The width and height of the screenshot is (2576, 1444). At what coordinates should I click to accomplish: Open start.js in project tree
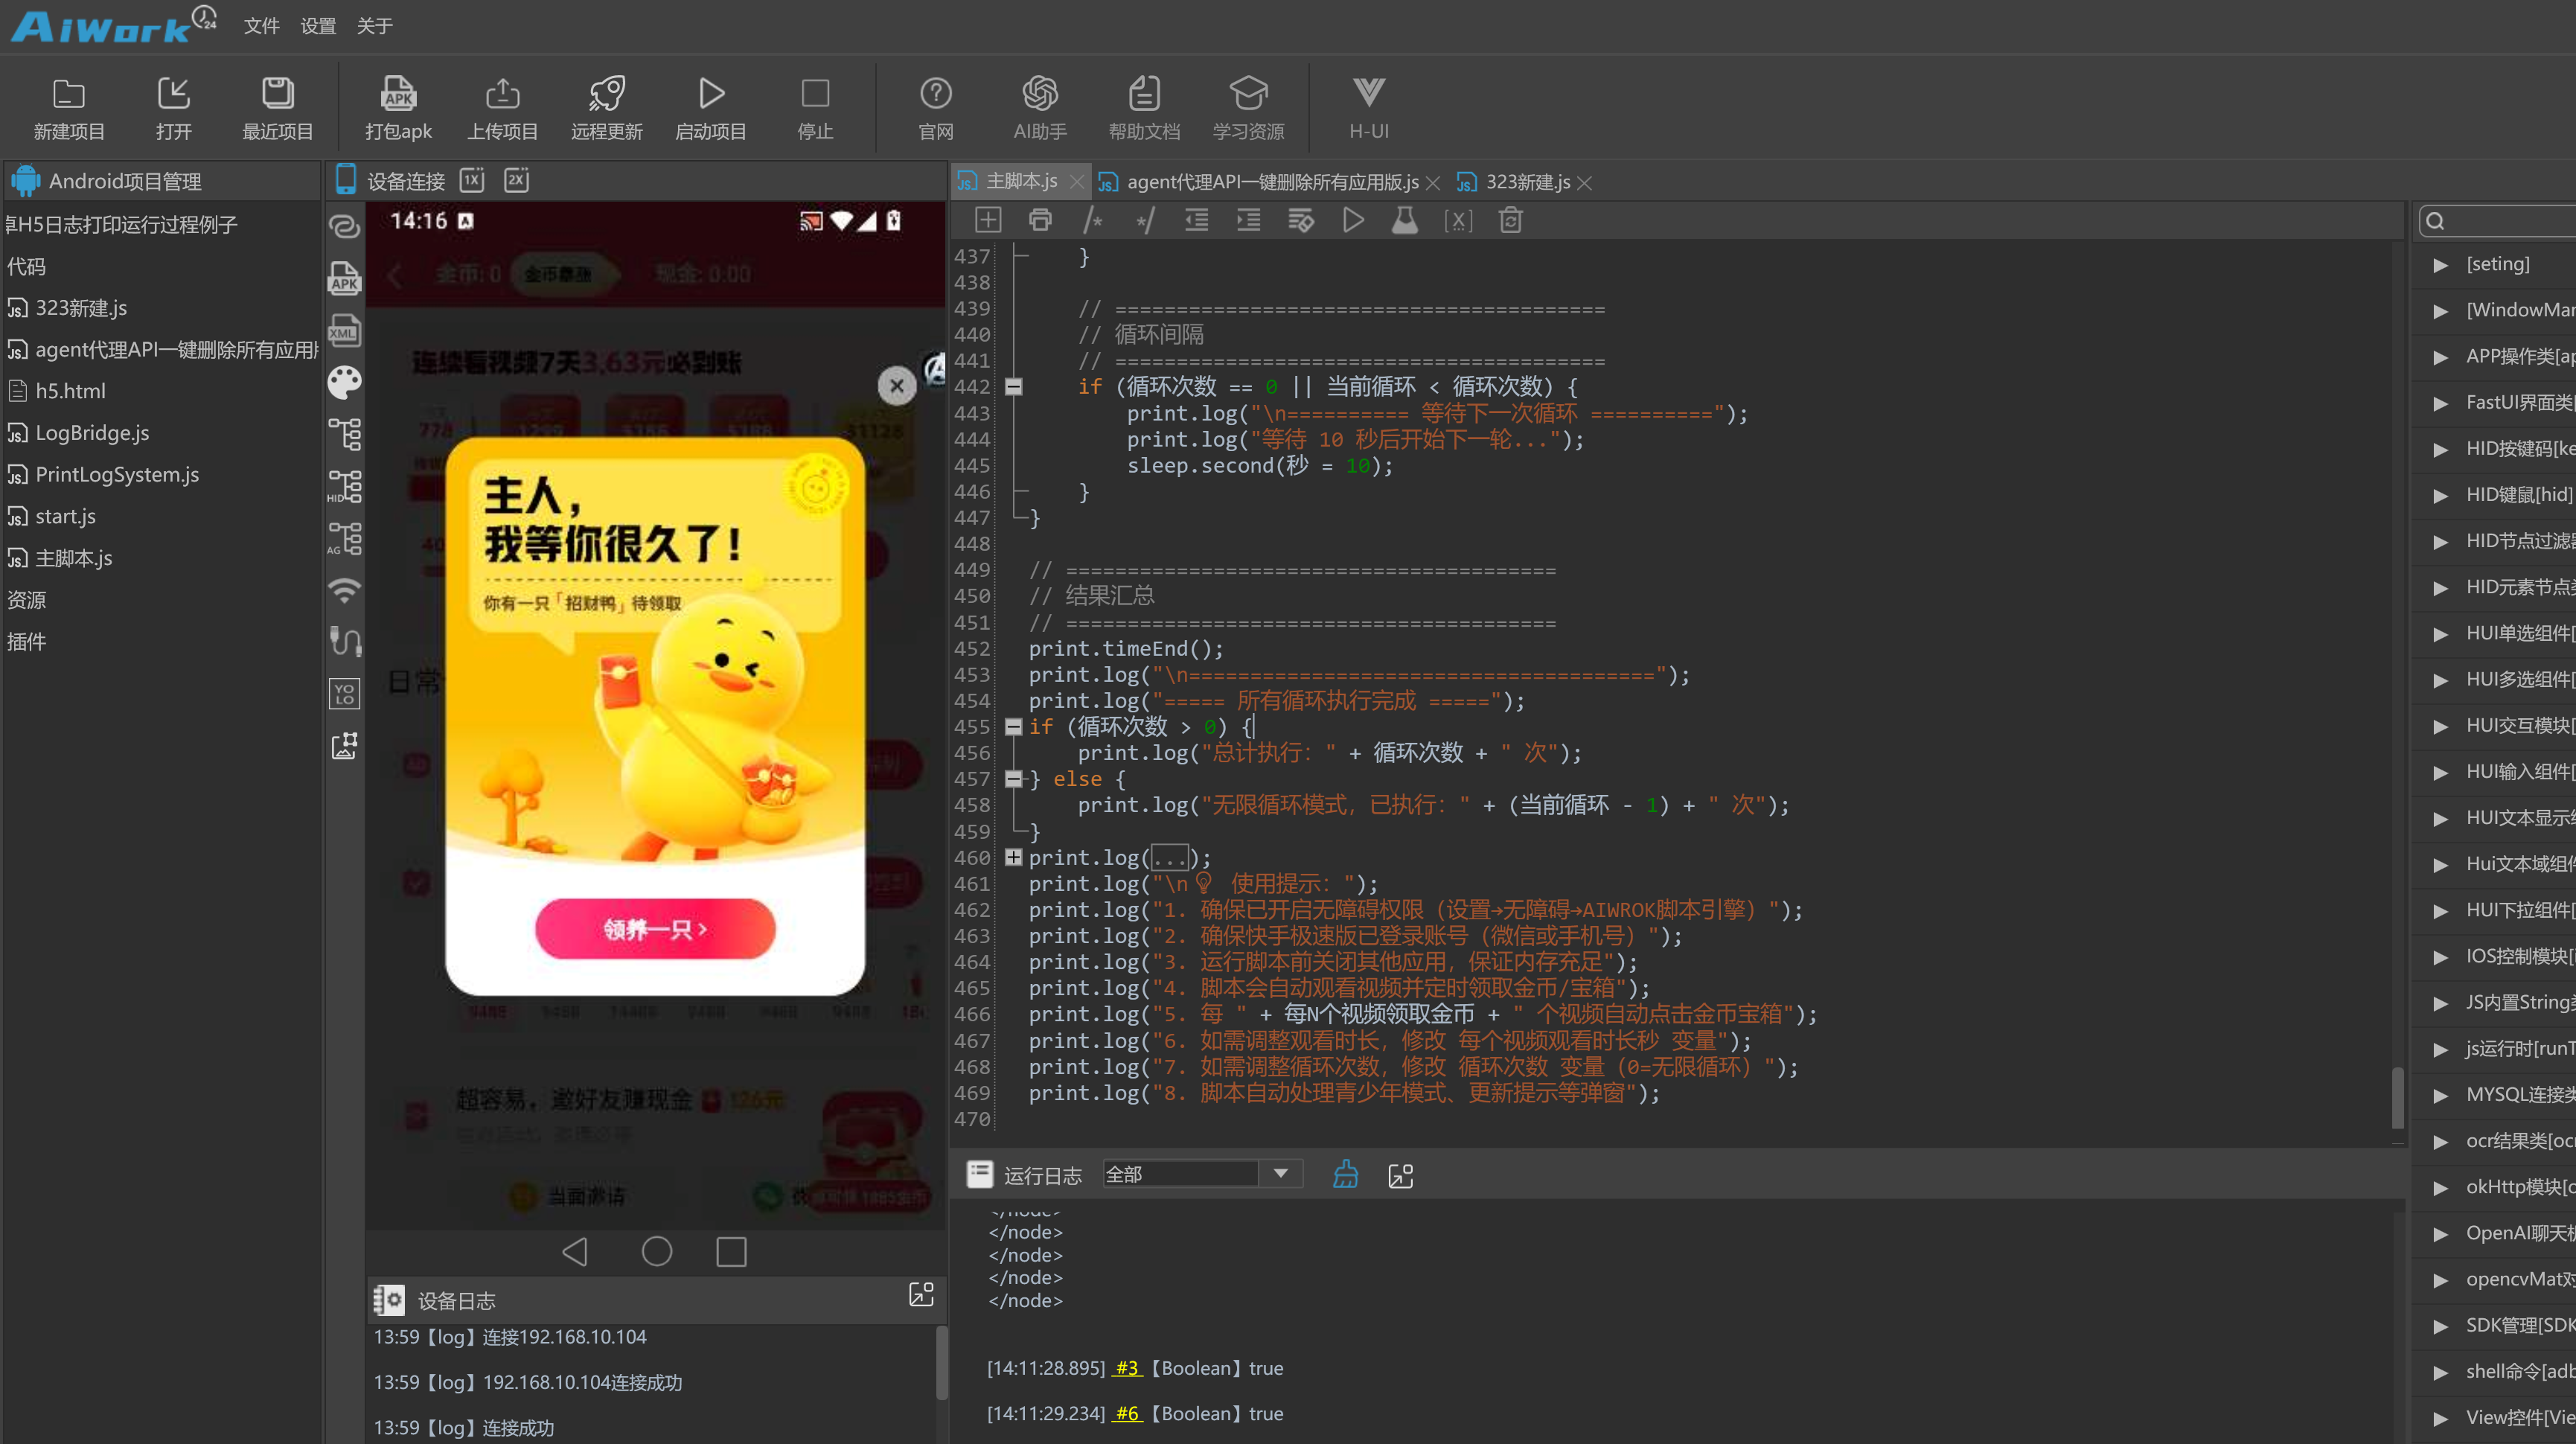pyautogui.click(x=65, y=517)
